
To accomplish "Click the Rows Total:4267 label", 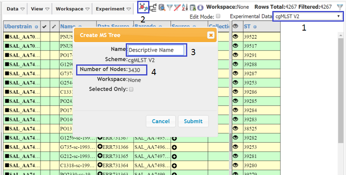I will [x=276, y=7].
